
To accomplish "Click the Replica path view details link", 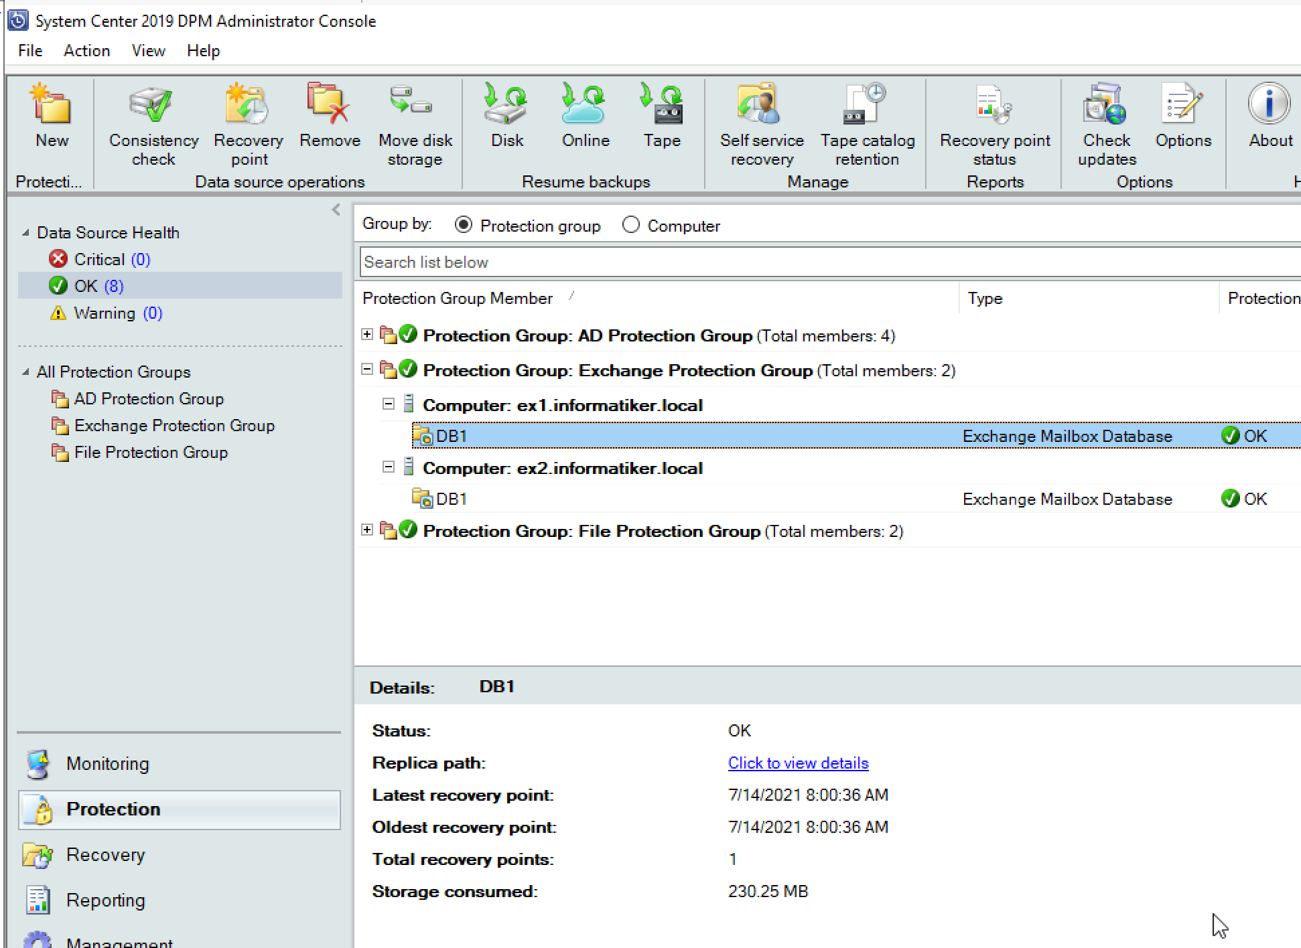I will (798, 763).
